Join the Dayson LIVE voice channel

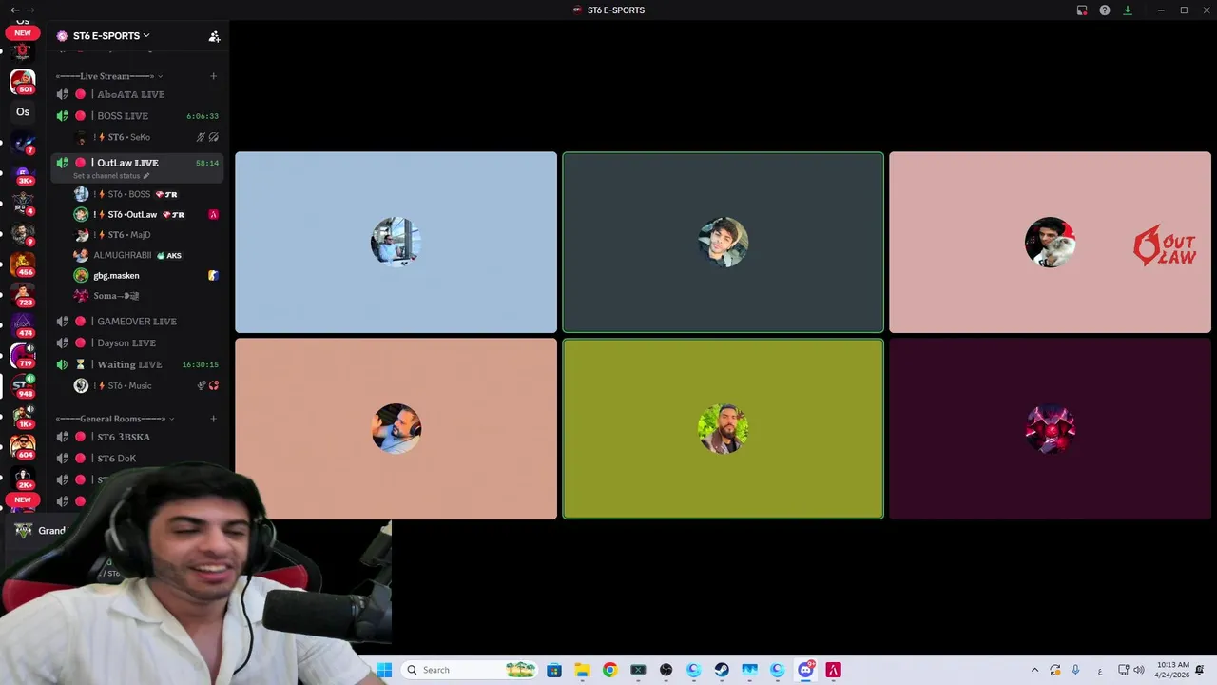[x=137, y=342]
